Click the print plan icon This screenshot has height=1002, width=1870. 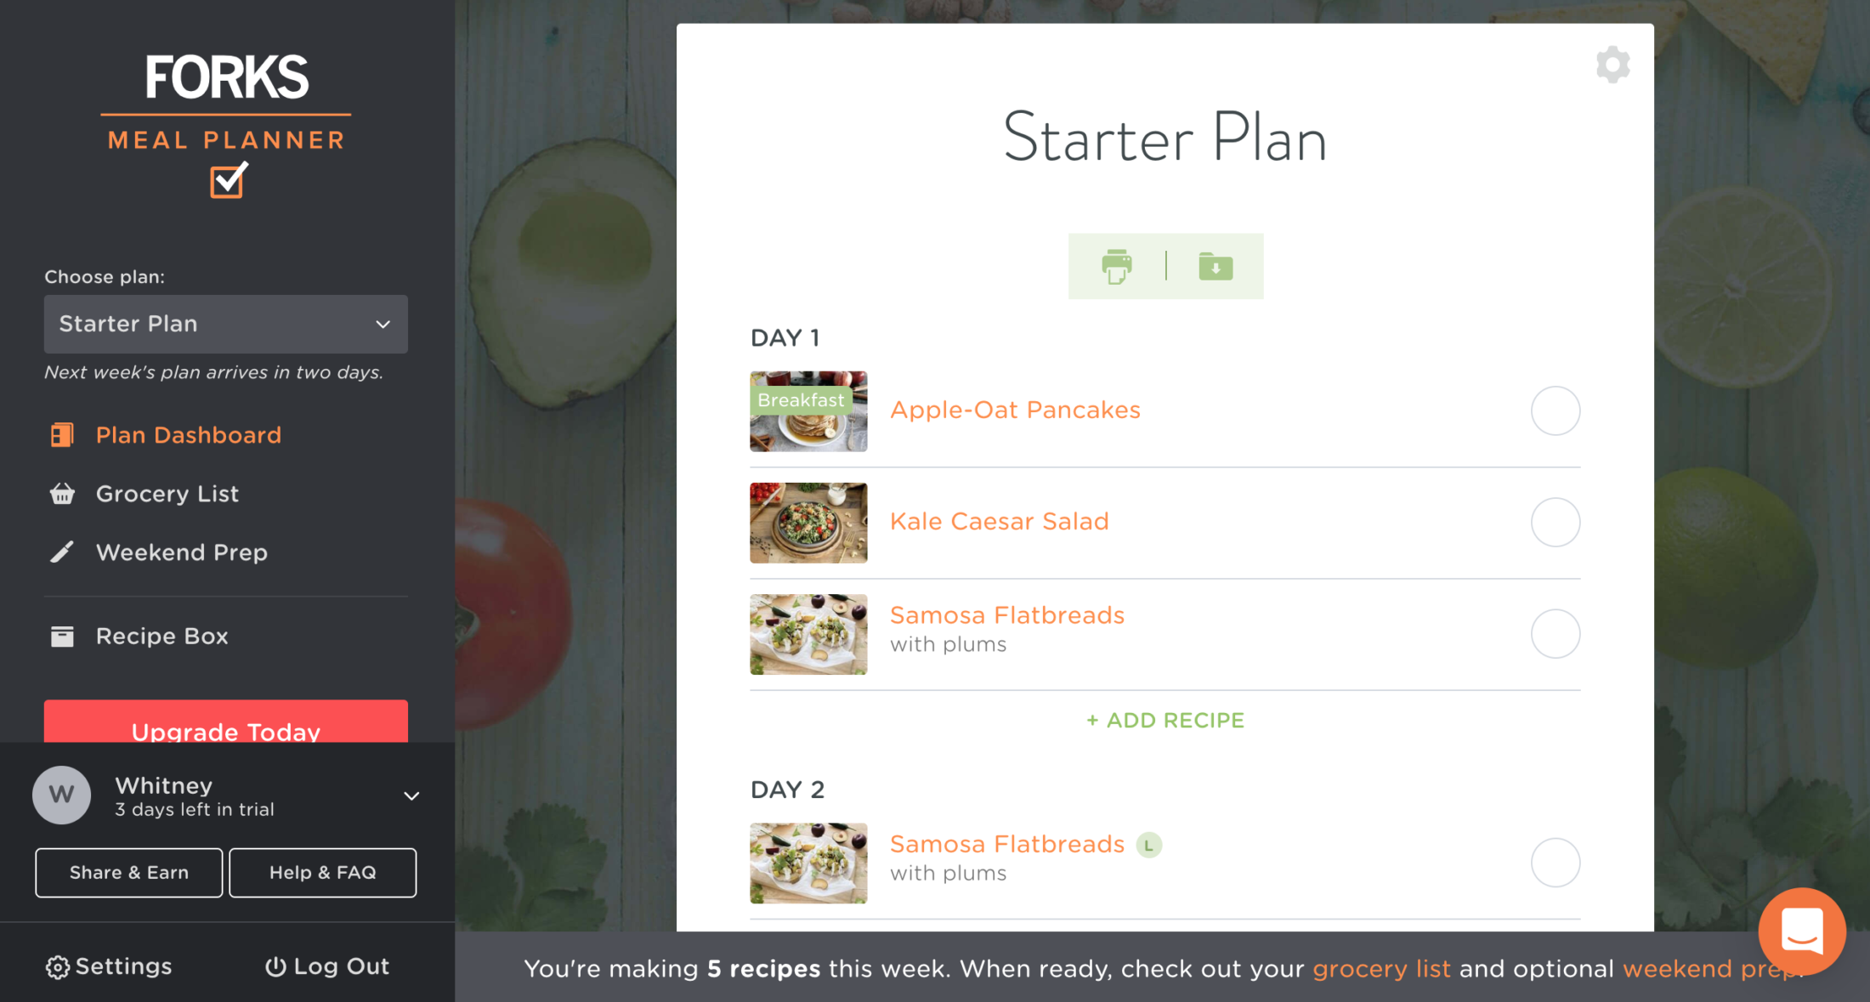(1117, 267)
